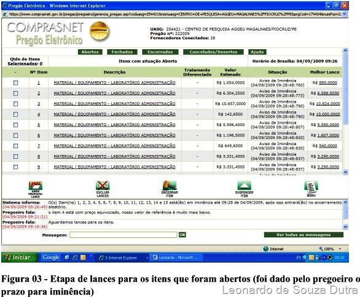Click the Melhor Lance column header
Viewport: 360px width, 297px height.
point(324,72)
